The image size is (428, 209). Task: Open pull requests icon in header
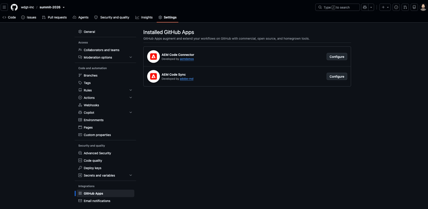(405, 7)
